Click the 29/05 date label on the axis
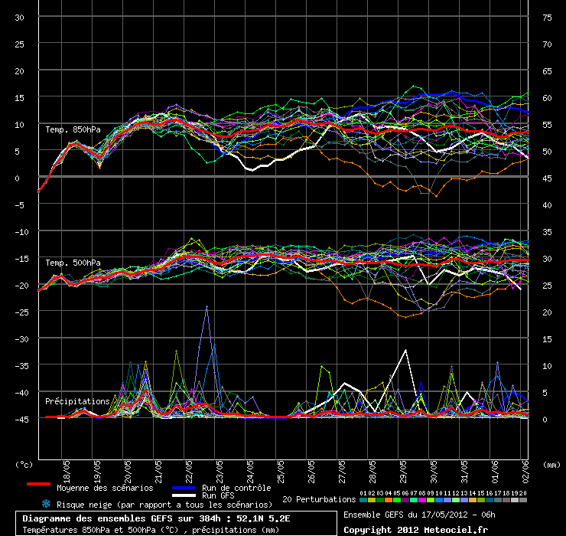The width and height of the screenshot is (566, 536). (x=403, y=472)
